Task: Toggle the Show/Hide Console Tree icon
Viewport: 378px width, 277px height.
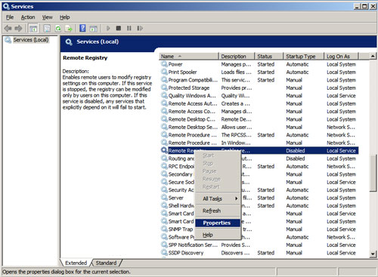Action: point(33,29)
